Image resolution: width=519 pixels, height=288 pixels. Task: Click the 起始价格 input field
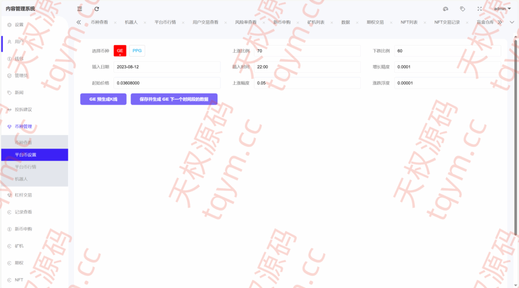pos(167,83)
